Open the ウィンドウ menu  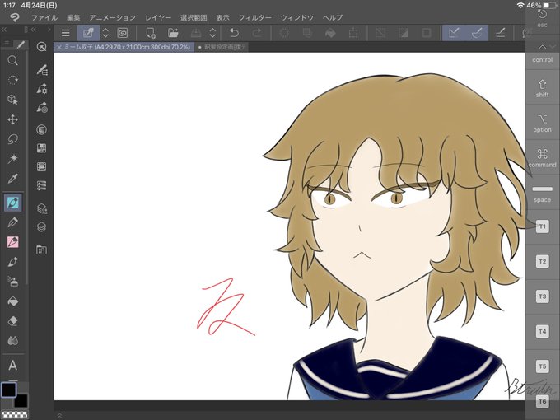point(297,17)
